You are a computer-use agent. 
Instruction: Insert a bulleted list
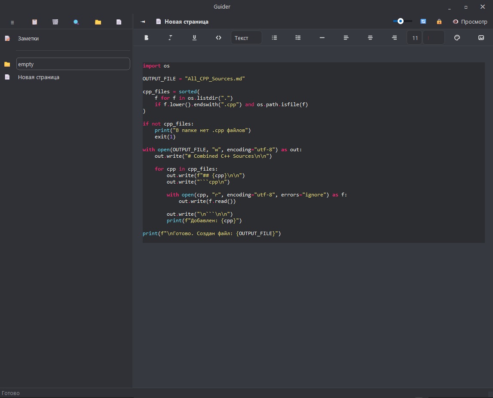(x=275, y=38)
